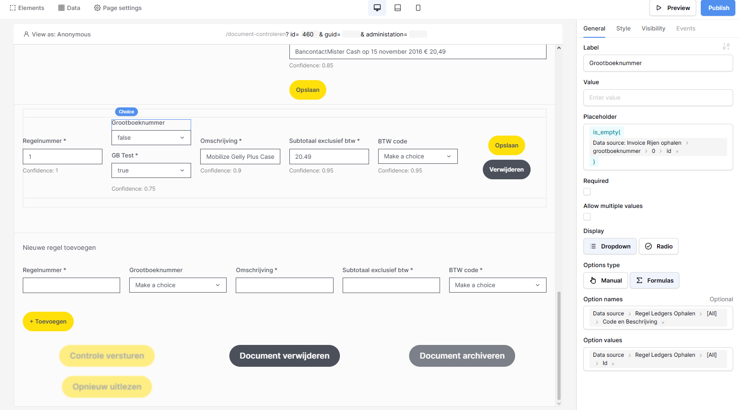The height and width of the screenshot is (410, 739).
Task: Remove id from placeholder formula
Action: (x=677, y=152)
